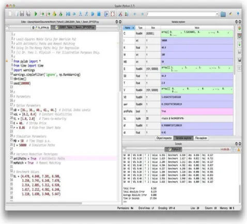Select the bL tuple variable row

point(178,119)
